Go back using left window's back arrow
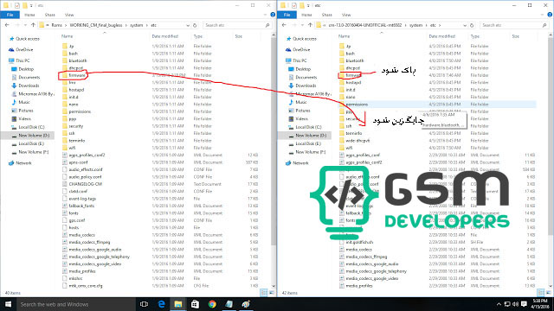The image size is (554, 311). pos(7,25)
